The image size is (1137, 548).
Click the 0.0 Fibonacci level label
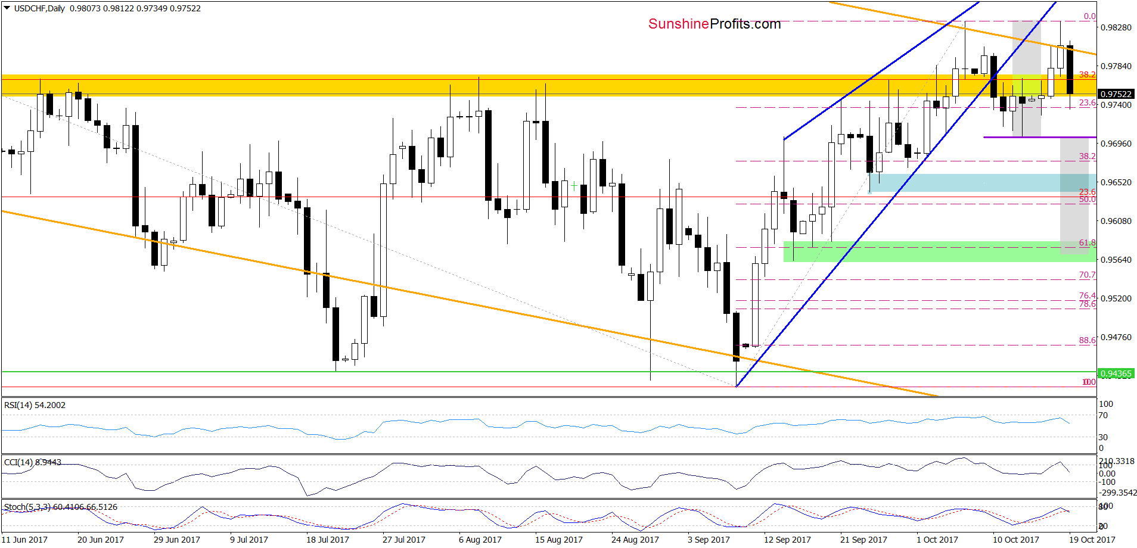1090,17
